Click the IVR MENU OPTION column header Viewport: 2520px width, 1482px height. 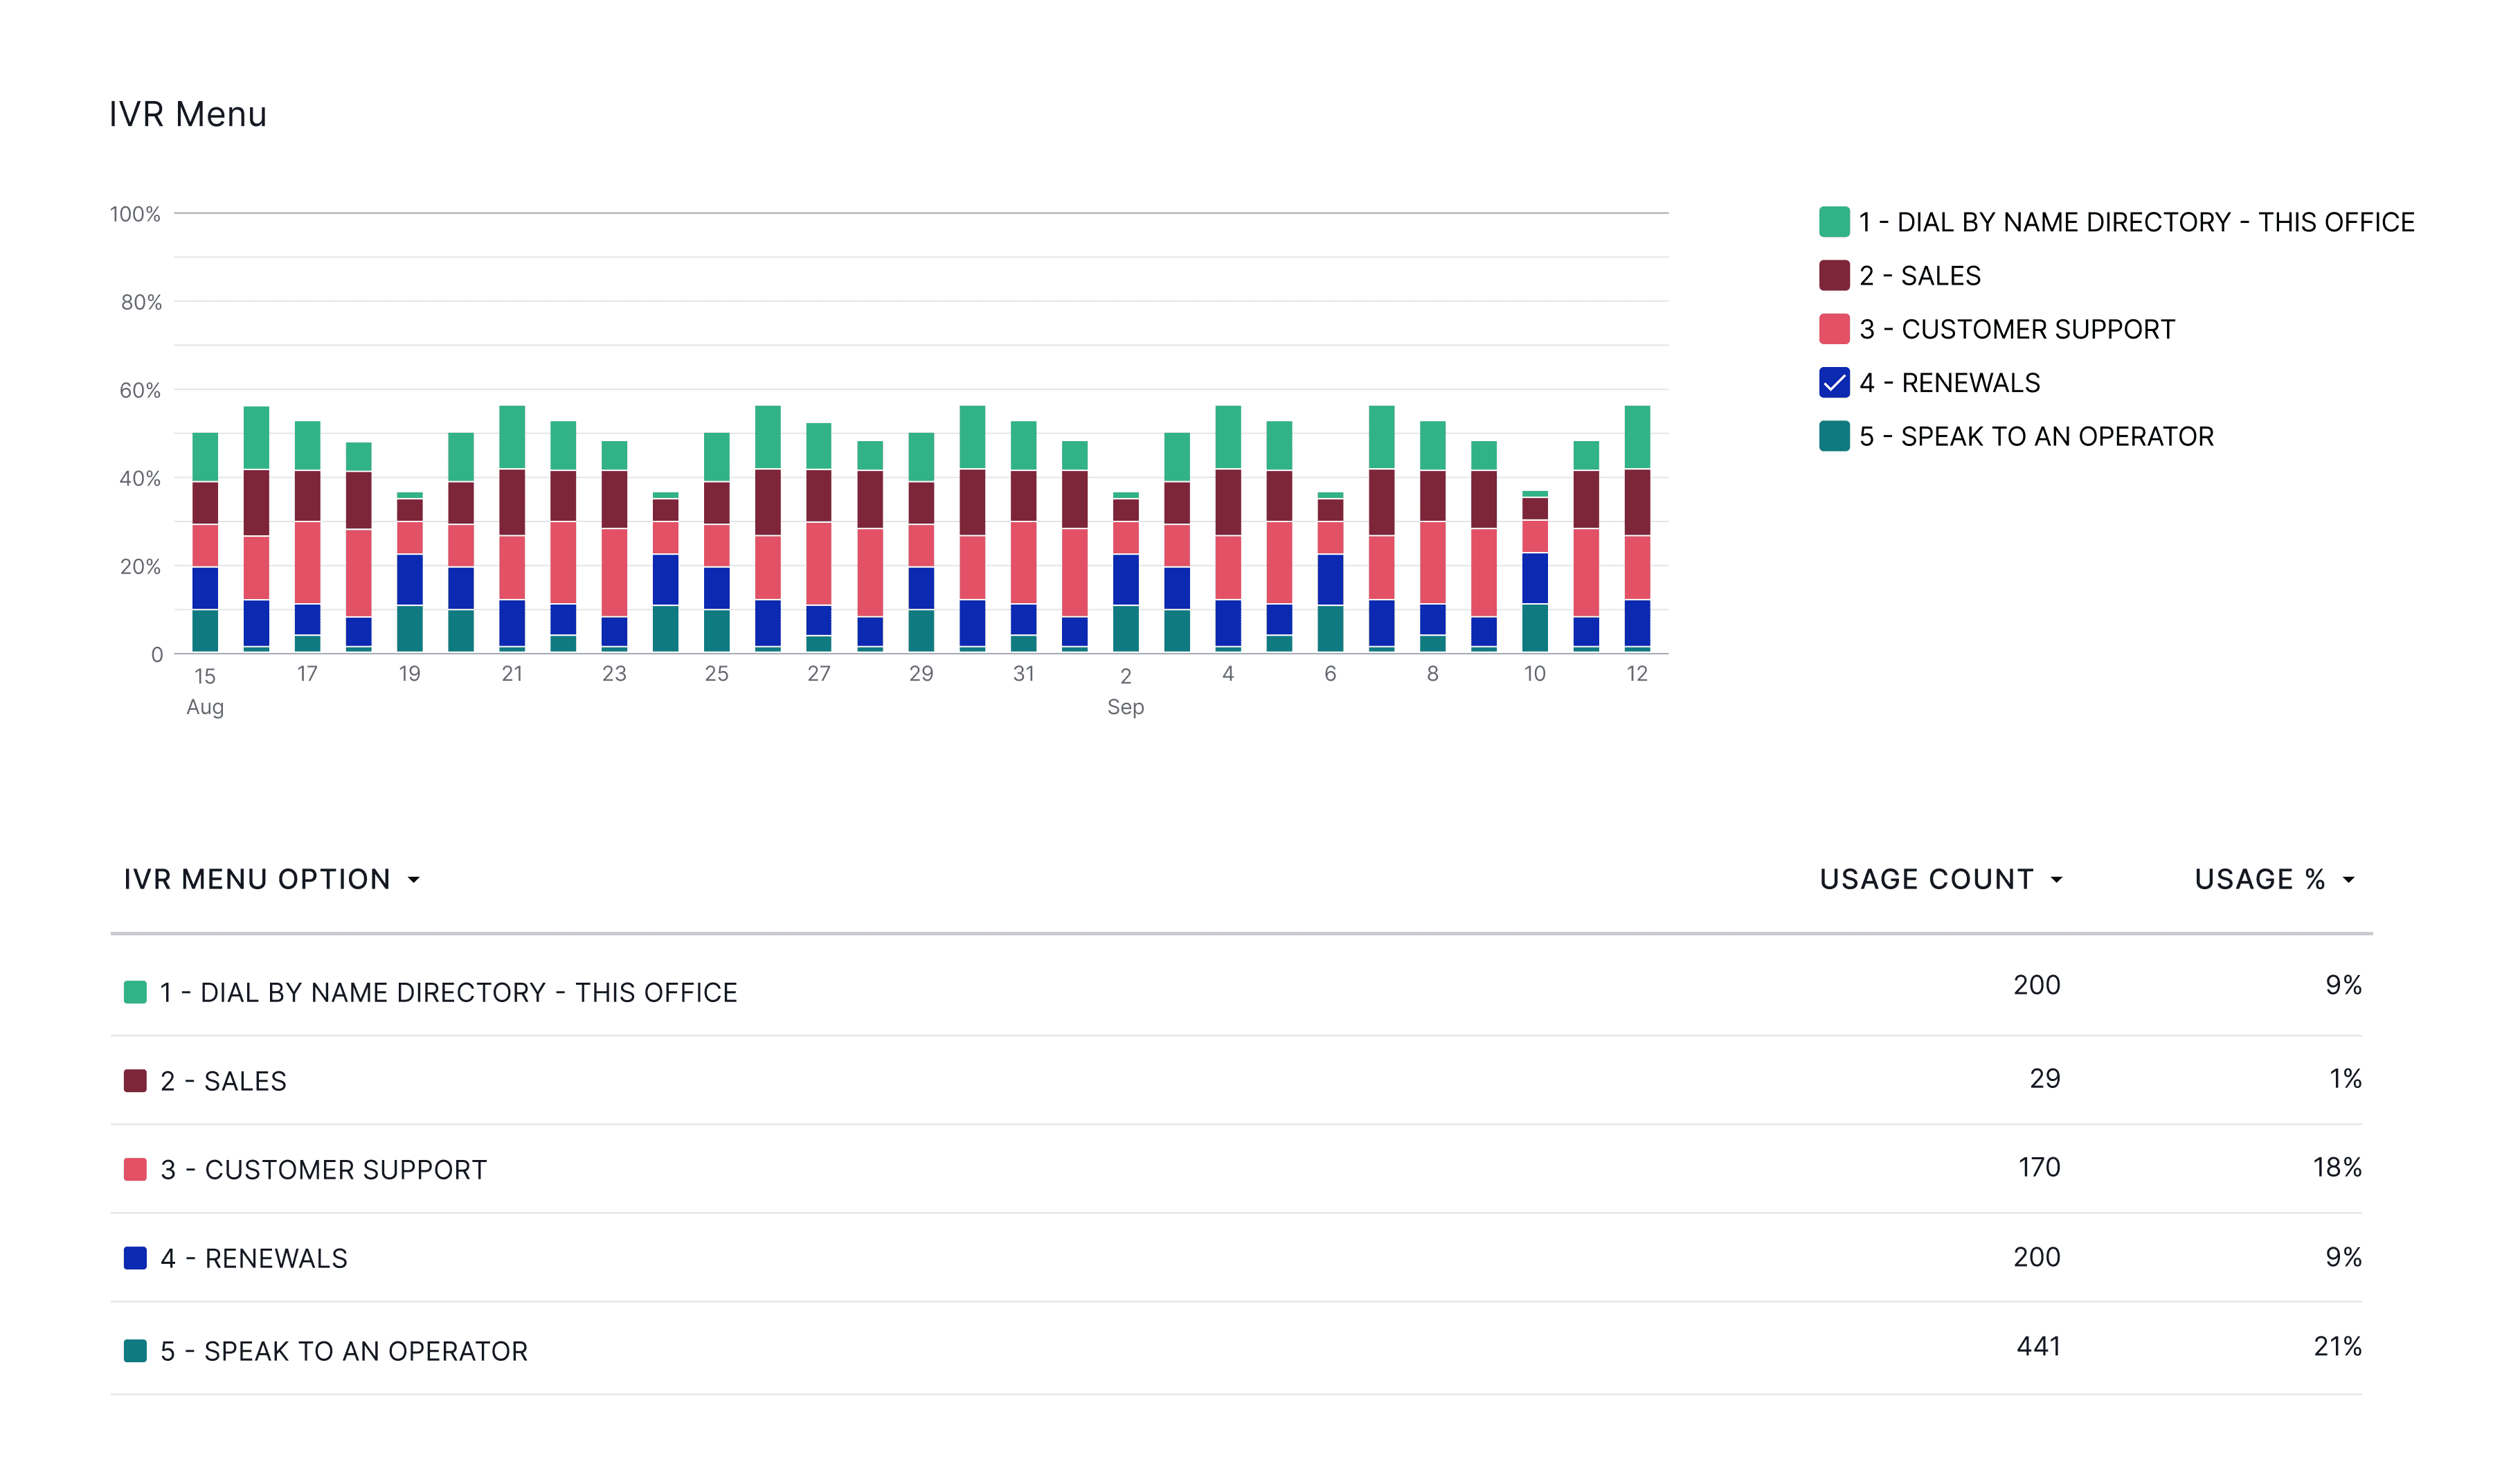(x=257, y=879)
